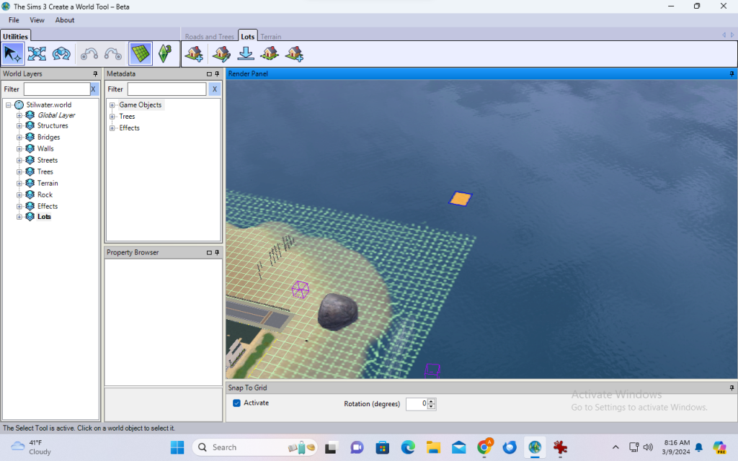Choose the Rotate object tool
This screenshot has width=738, height=461.
61,53
